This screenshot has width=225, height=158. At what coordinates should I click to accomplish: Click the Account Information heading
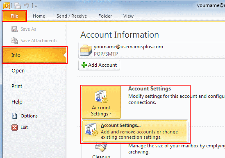click(120, 35)
